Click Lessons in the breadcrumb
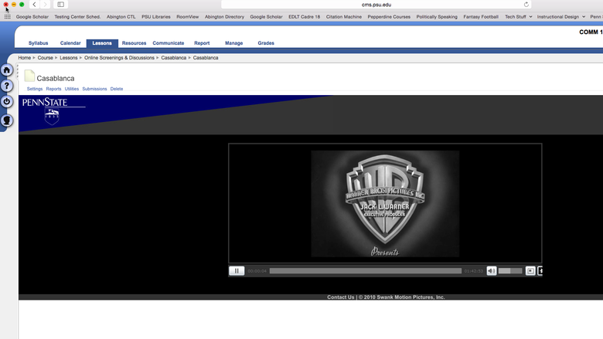 point(69,58)
